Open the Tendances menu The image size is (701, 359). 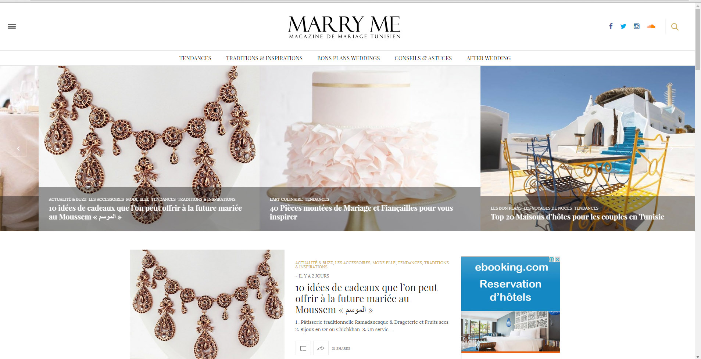[x=195, y=58]
